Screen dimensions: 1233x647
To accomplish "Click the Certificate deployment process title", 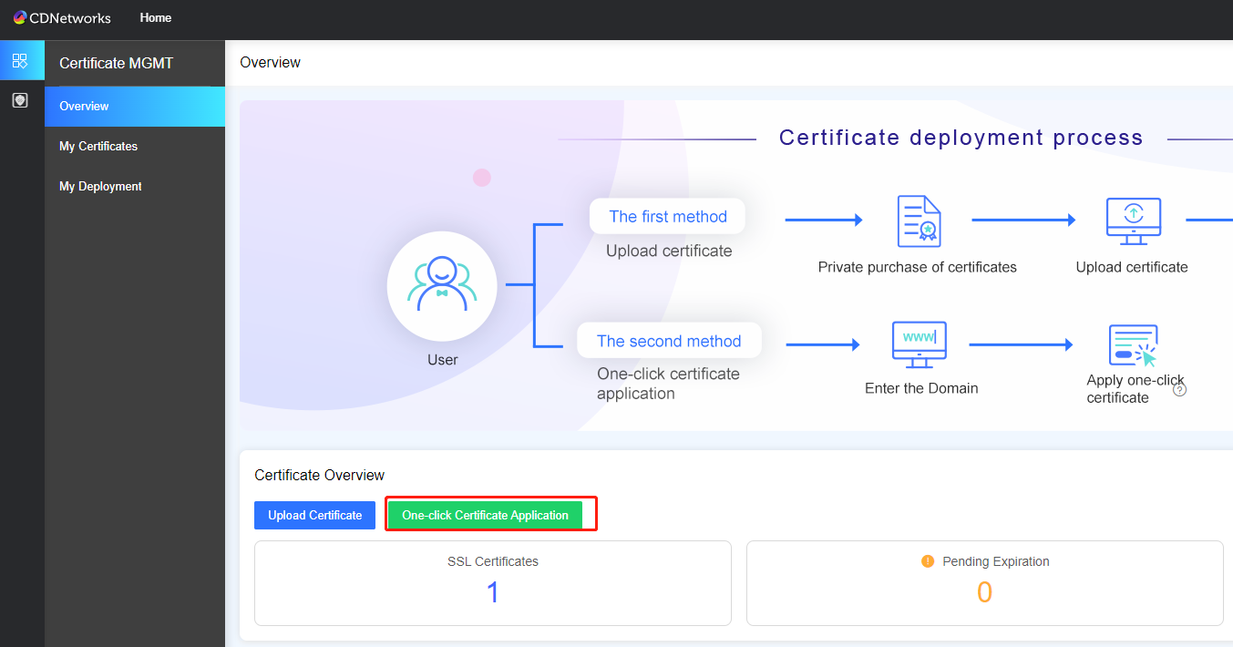I will coord(961,138).
